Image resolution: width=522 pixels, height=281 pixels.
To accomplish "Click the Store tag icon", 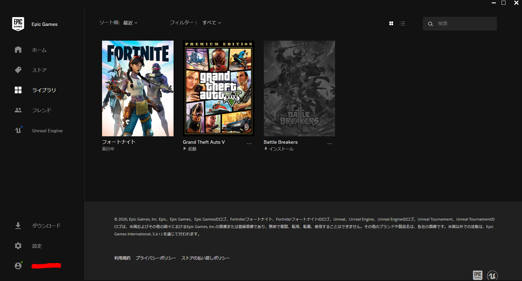I will pos(18,70).
